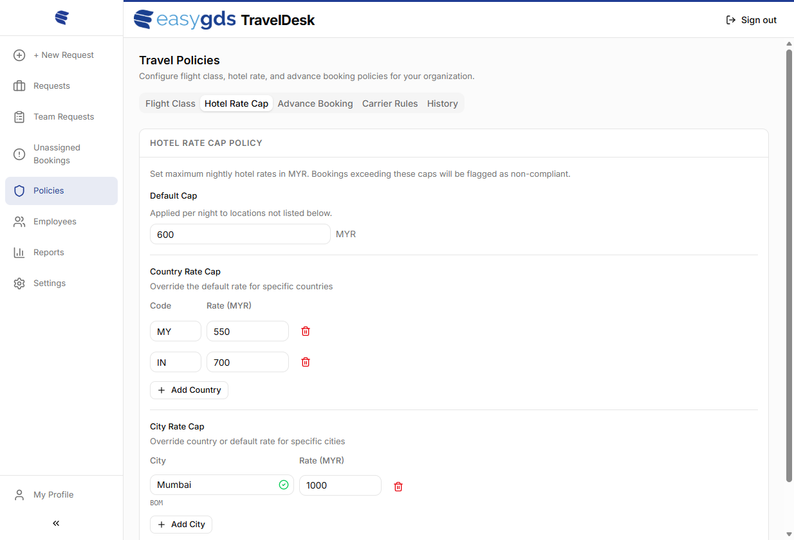Sign out of TravelDesk
The width and height of the screenshot is (794, 540).
pyautogui.click(x=751, y=20)
